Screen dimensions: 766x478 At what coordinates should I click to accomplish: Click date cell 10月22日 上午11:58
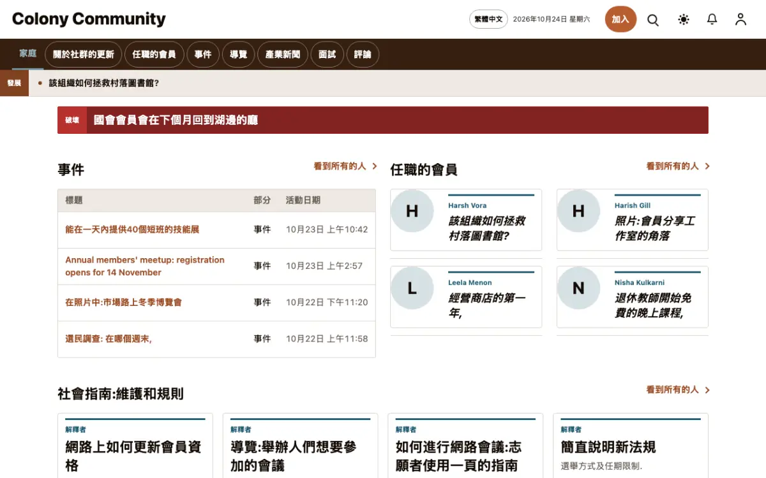(x=327, y=338)
